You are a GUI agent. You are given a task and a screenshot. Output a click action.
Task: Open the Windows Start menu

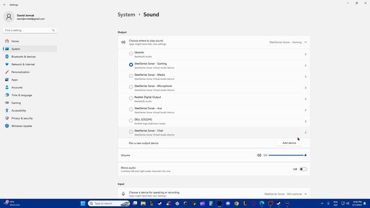[x=83, y=203]
